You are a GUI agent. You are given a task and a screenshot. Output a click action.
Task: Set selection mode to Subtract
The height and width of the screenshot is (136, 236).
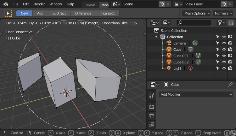click(59, 13)
